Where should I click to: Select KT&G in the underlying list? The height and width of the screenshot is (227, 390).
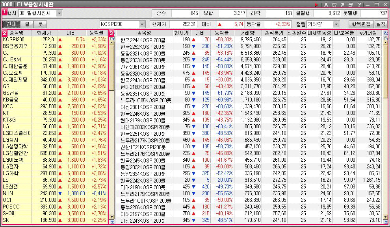(55, 120)
